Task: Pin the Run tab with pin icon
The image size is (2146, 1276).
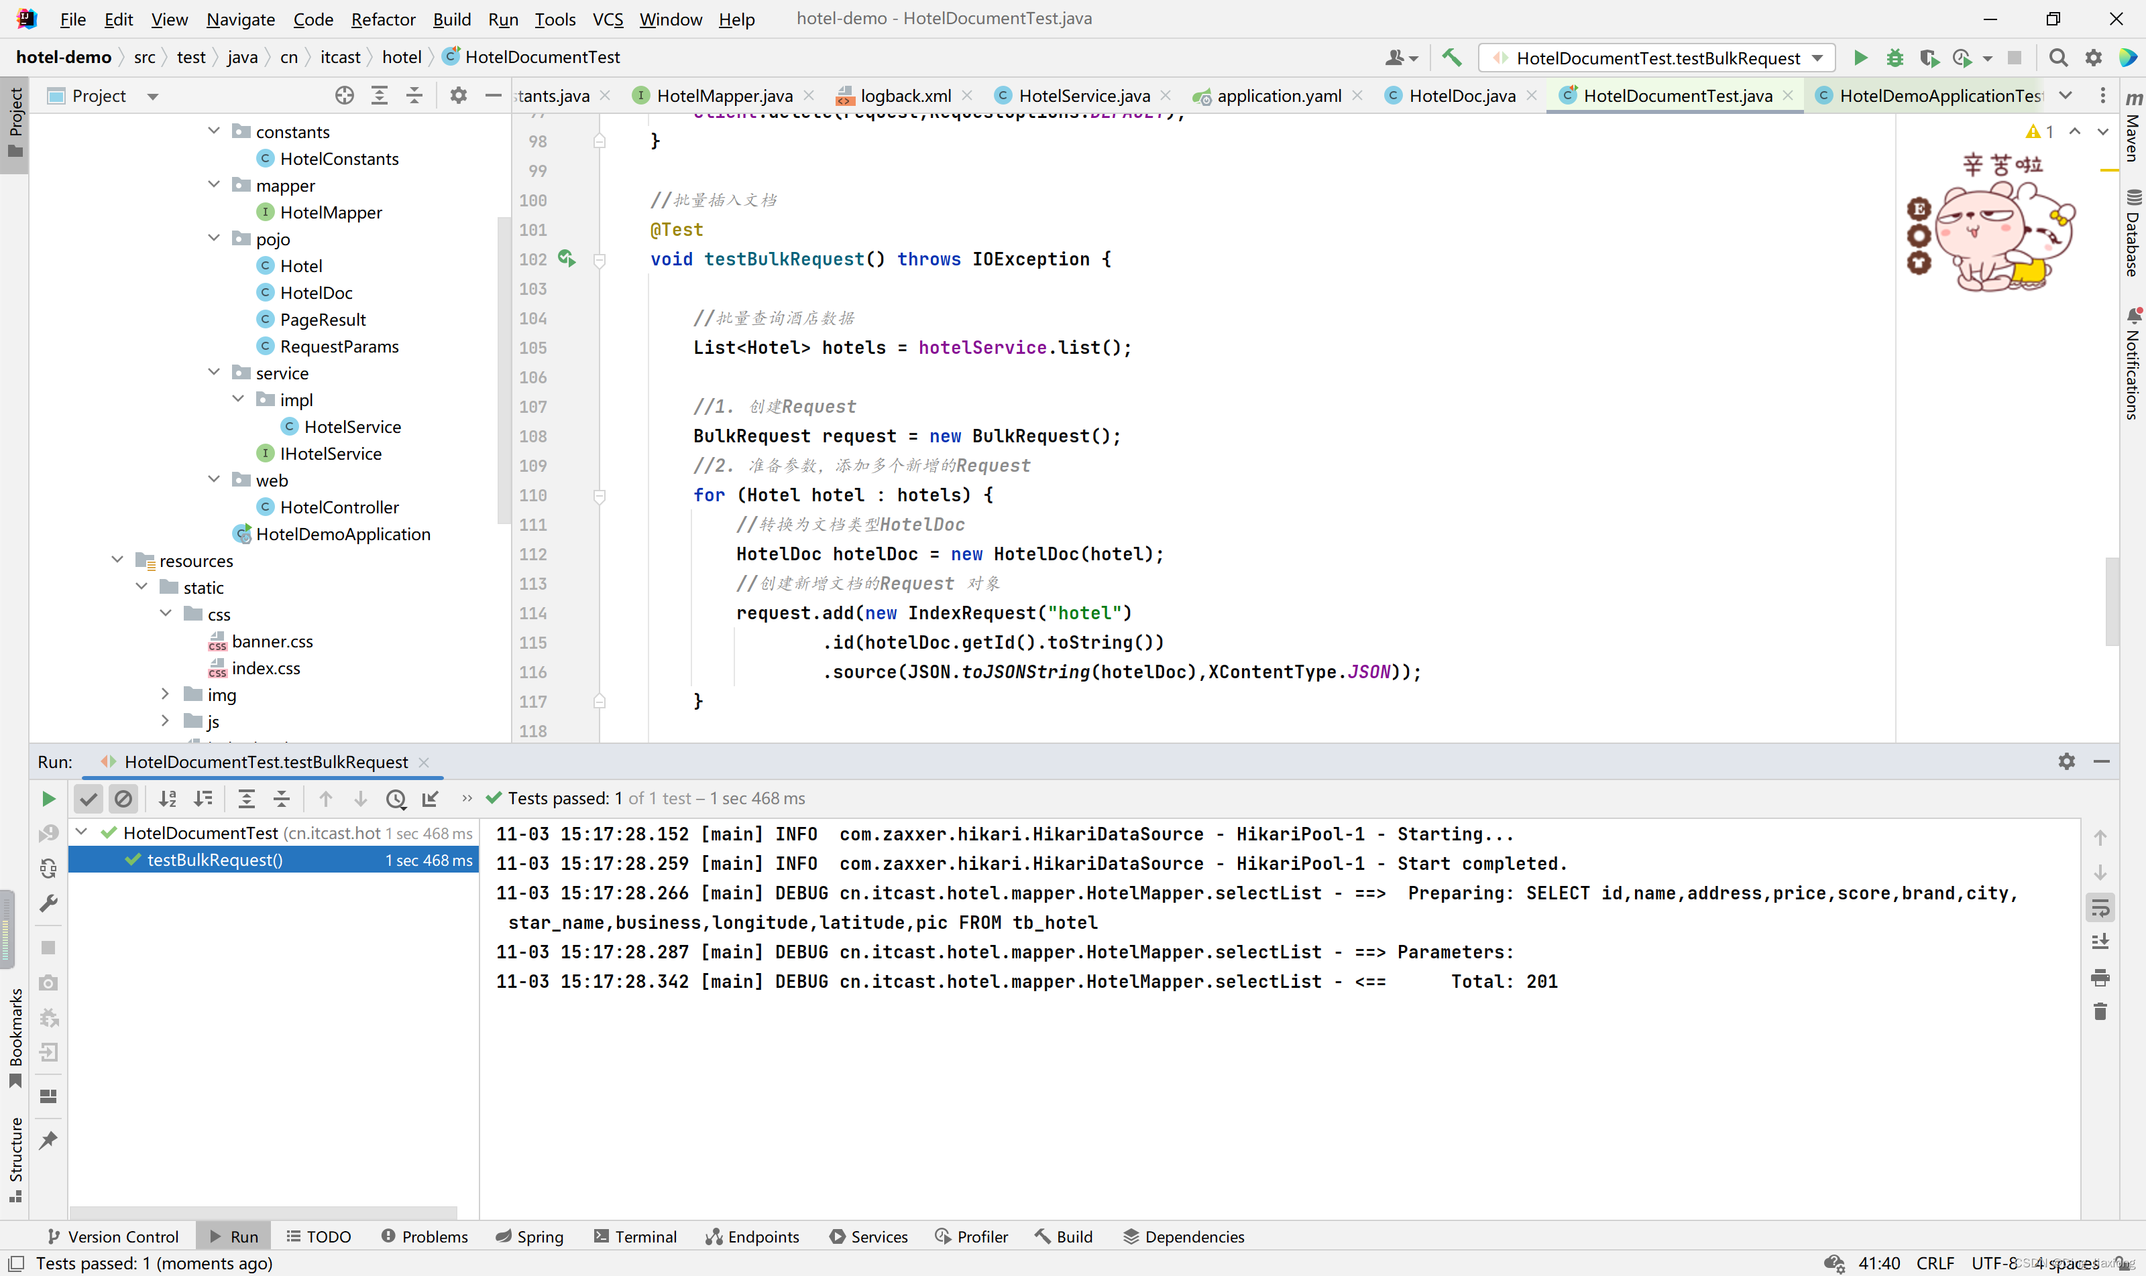Action: 48,1141
